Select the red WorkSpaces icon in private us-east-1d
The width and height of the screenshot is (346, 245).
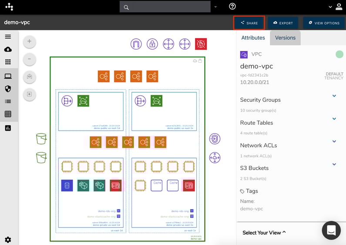[116, 185]
